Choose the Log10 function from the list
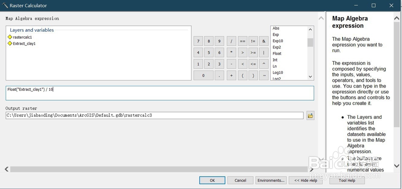402x189 pixels. coord(278,73)
